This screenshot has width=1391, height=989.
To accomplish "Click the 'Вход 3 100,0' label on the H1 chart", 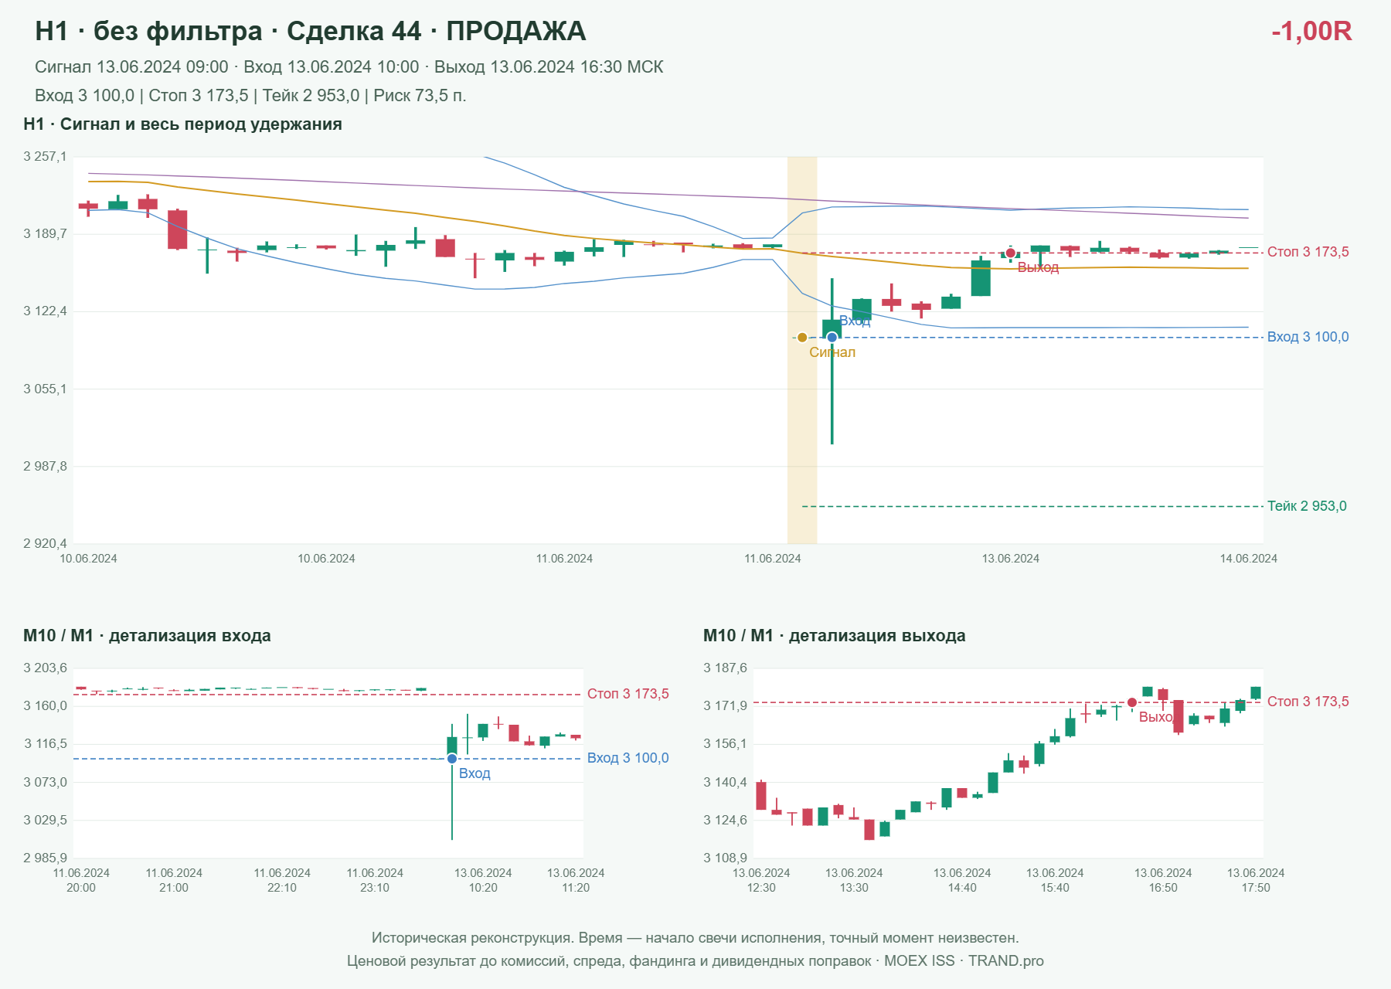I will point(1308,337).
